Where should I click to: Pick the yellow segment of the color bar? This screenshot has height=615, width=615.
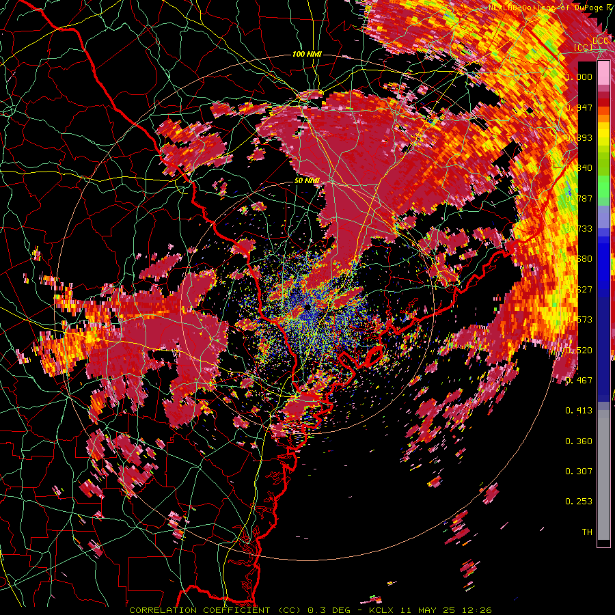pyautogui.click(x=603, y=135)
